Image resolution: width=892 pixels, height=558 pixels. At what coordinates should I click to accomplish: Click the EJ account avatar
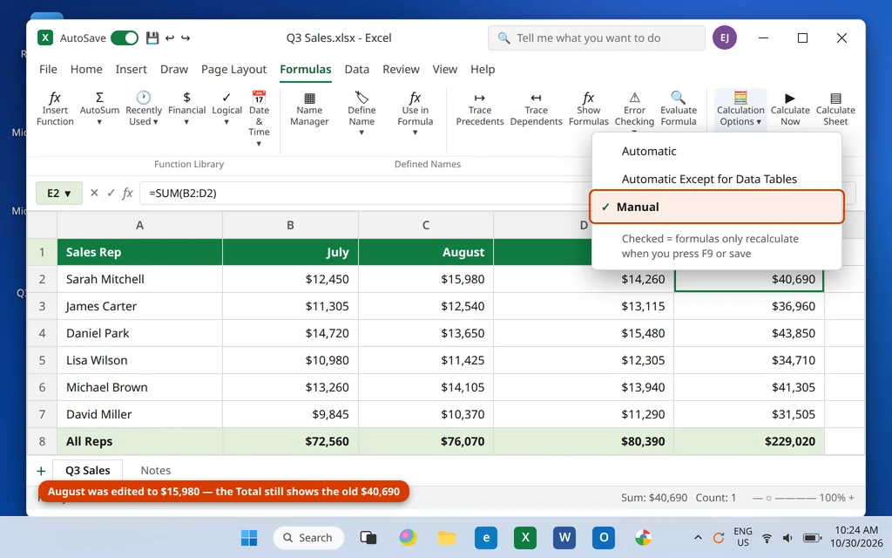pyautogui.click(x=724, y=38)
